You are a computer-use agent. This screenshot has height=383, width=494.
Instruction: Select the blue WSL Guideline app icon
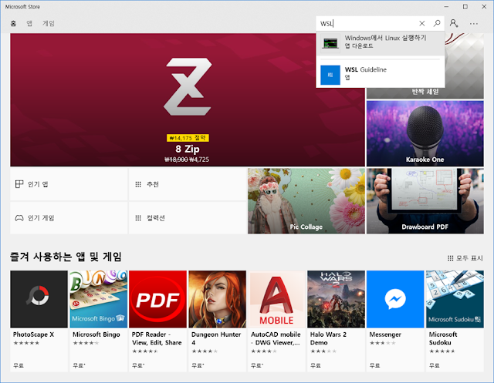click(330, 75)
